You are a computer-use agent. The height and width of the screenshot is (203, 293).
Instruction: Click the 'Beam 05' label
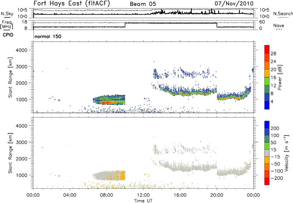point(143,4)
